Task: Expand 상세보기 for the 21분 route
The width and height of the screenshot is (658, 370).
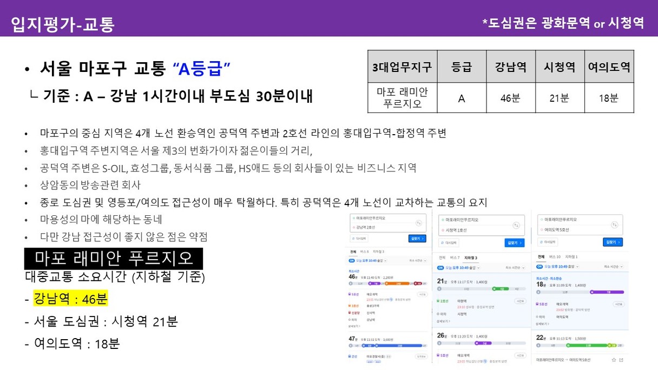Action: click(443, 321)
